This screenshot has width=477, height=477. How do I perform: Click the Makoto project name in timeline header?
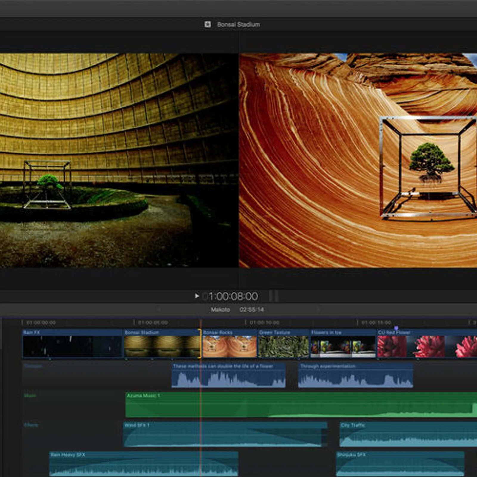click(220, 310)
